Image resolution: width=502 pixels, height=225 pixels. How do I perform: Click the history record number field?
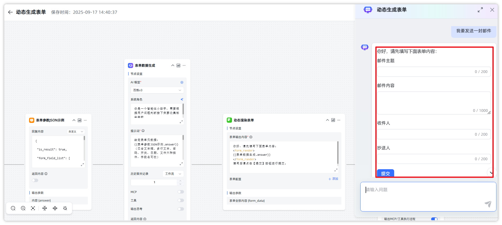(154, 182)
